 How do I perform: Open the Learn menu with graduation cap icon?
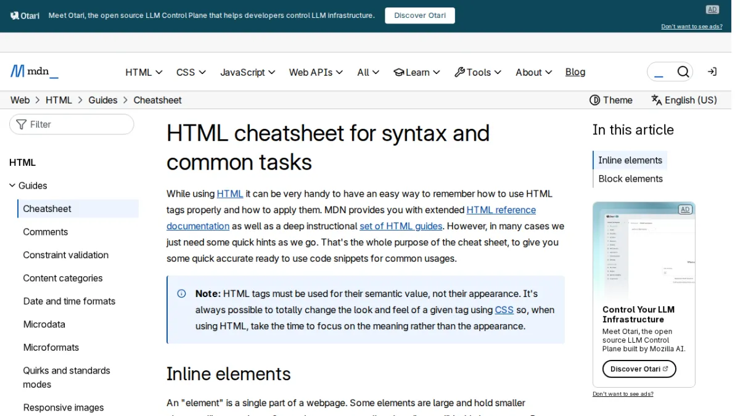click(417, 72)
